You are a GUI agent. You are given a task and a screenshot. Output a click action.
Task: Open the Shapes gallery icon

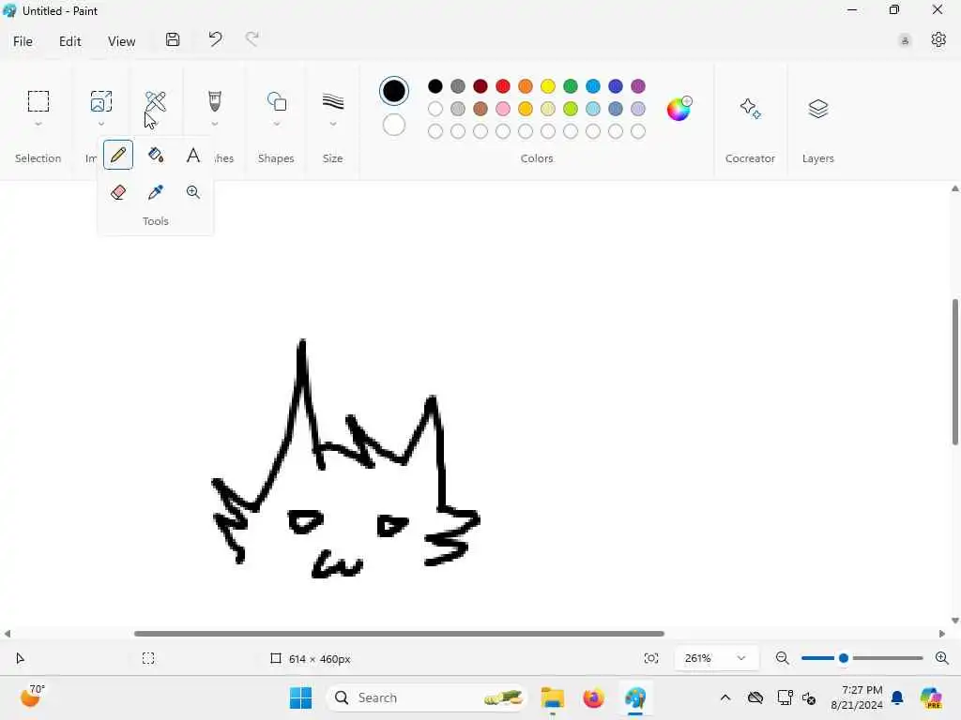(x=277, y=101)
